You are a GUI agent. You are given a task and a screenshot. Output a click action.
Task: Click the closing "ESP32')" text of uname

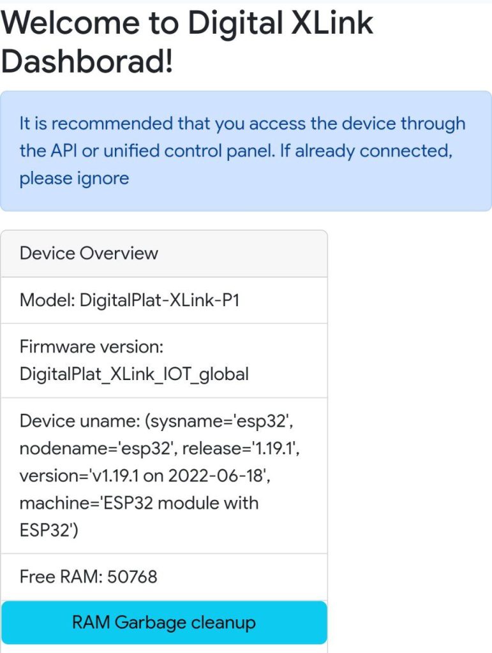click(49, 531)
